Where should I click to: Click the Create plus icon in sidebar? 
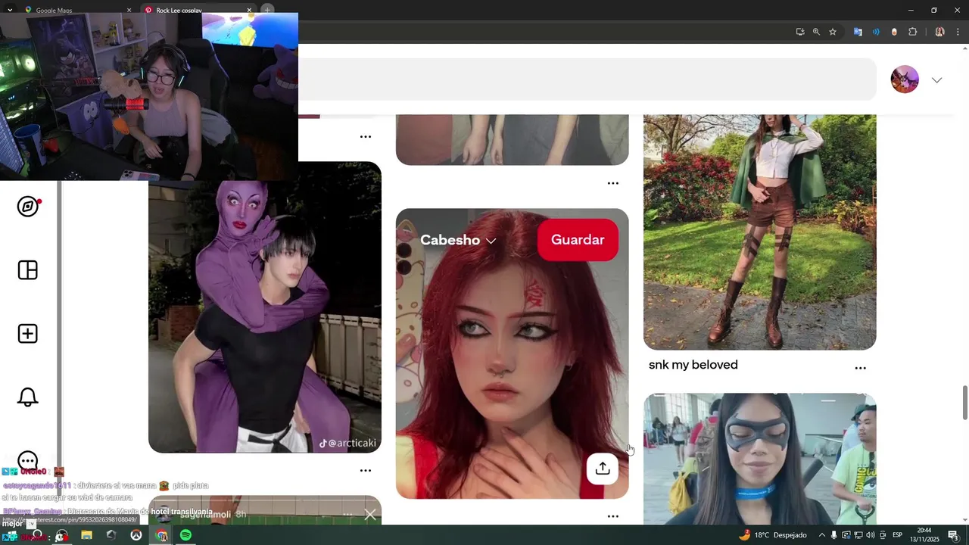click(28, 334)
